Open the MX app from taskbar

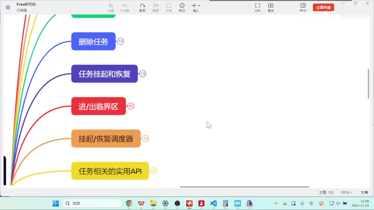click(x=238, y=203)
